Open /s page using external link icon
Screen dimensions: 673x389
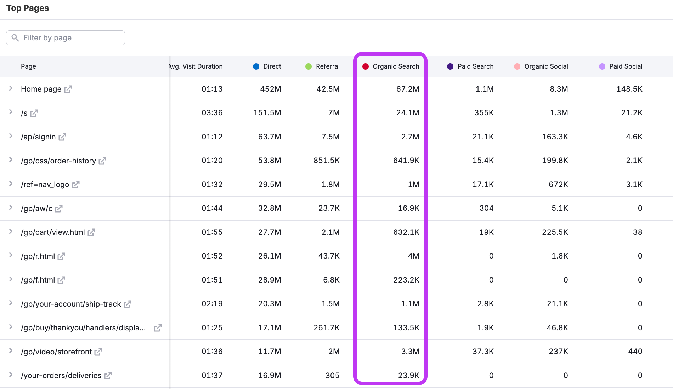pos(34,113)
